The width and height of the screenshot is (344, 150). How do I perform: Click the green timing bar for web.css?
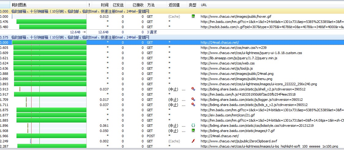coord(50,63)
